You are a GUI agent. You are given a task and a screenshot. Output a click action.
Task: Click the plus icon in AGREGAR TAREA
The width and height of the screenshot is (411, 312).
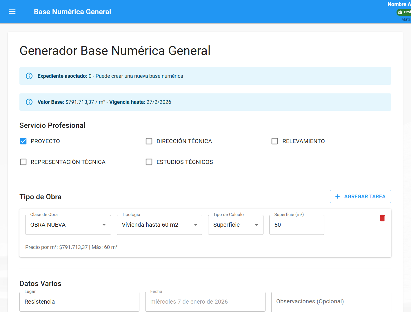(337, 196)
